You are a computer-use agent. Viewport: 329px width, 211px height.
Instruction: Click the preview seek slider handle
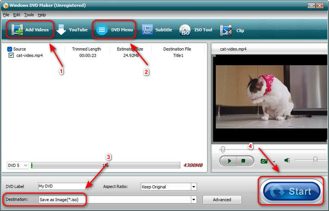pos(223,150)
